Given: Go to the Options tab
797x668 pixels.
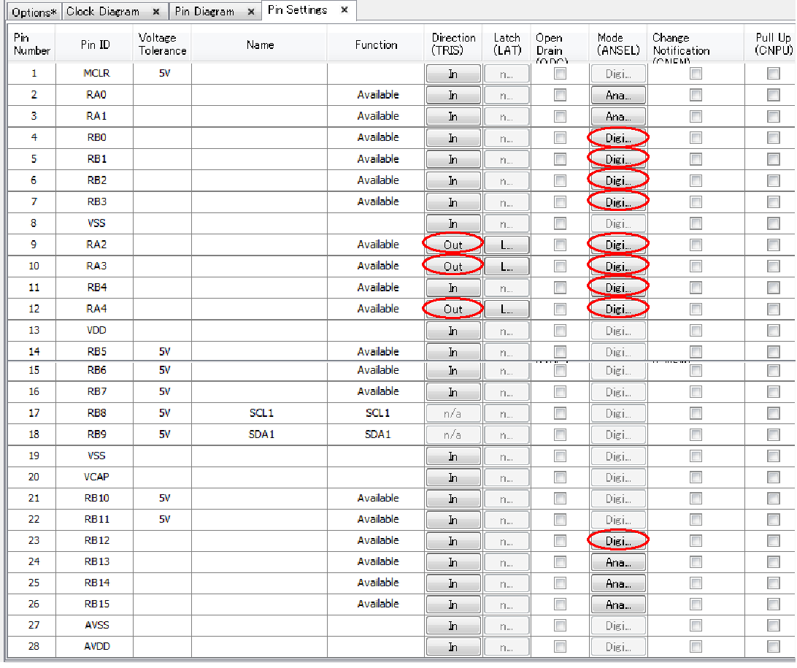Looking at the screenshot, I should [x=34, y=12].
